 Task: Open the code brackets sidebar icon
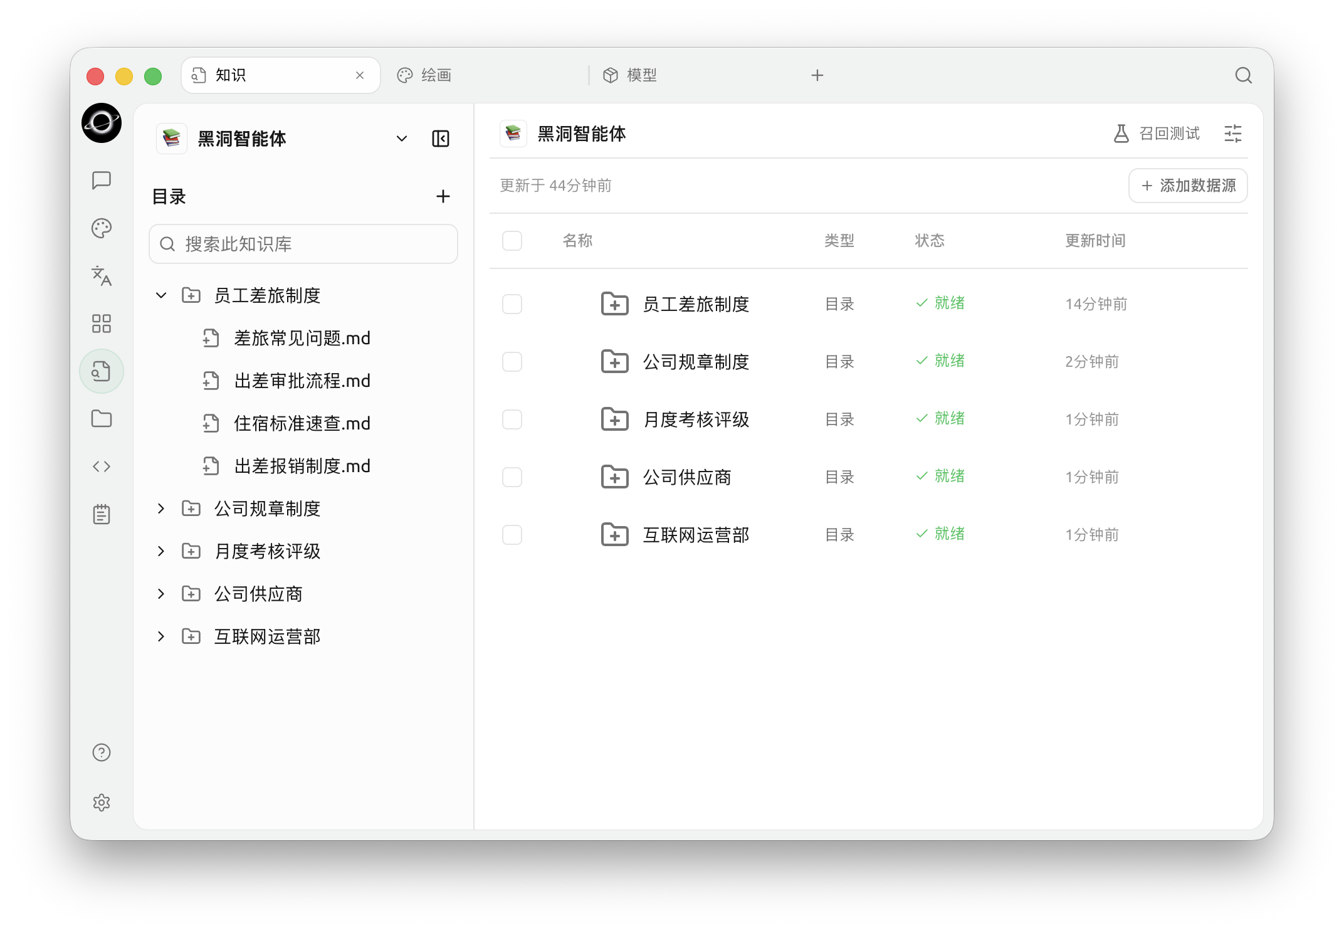click(102, 467)
